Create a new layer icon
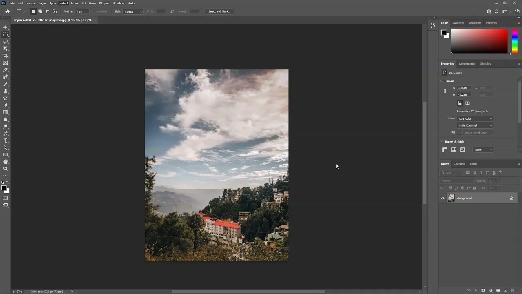This screenshot has height=294, width=522. (505, 290)
